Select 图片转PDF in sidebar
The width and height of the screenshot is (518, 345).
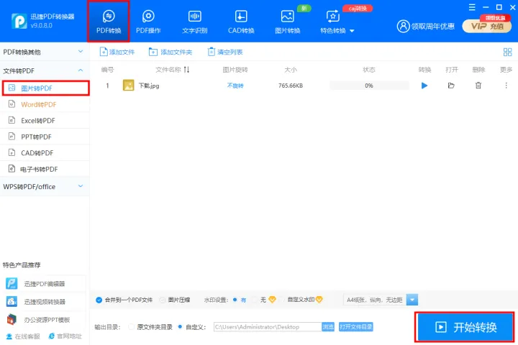(45, 88)
